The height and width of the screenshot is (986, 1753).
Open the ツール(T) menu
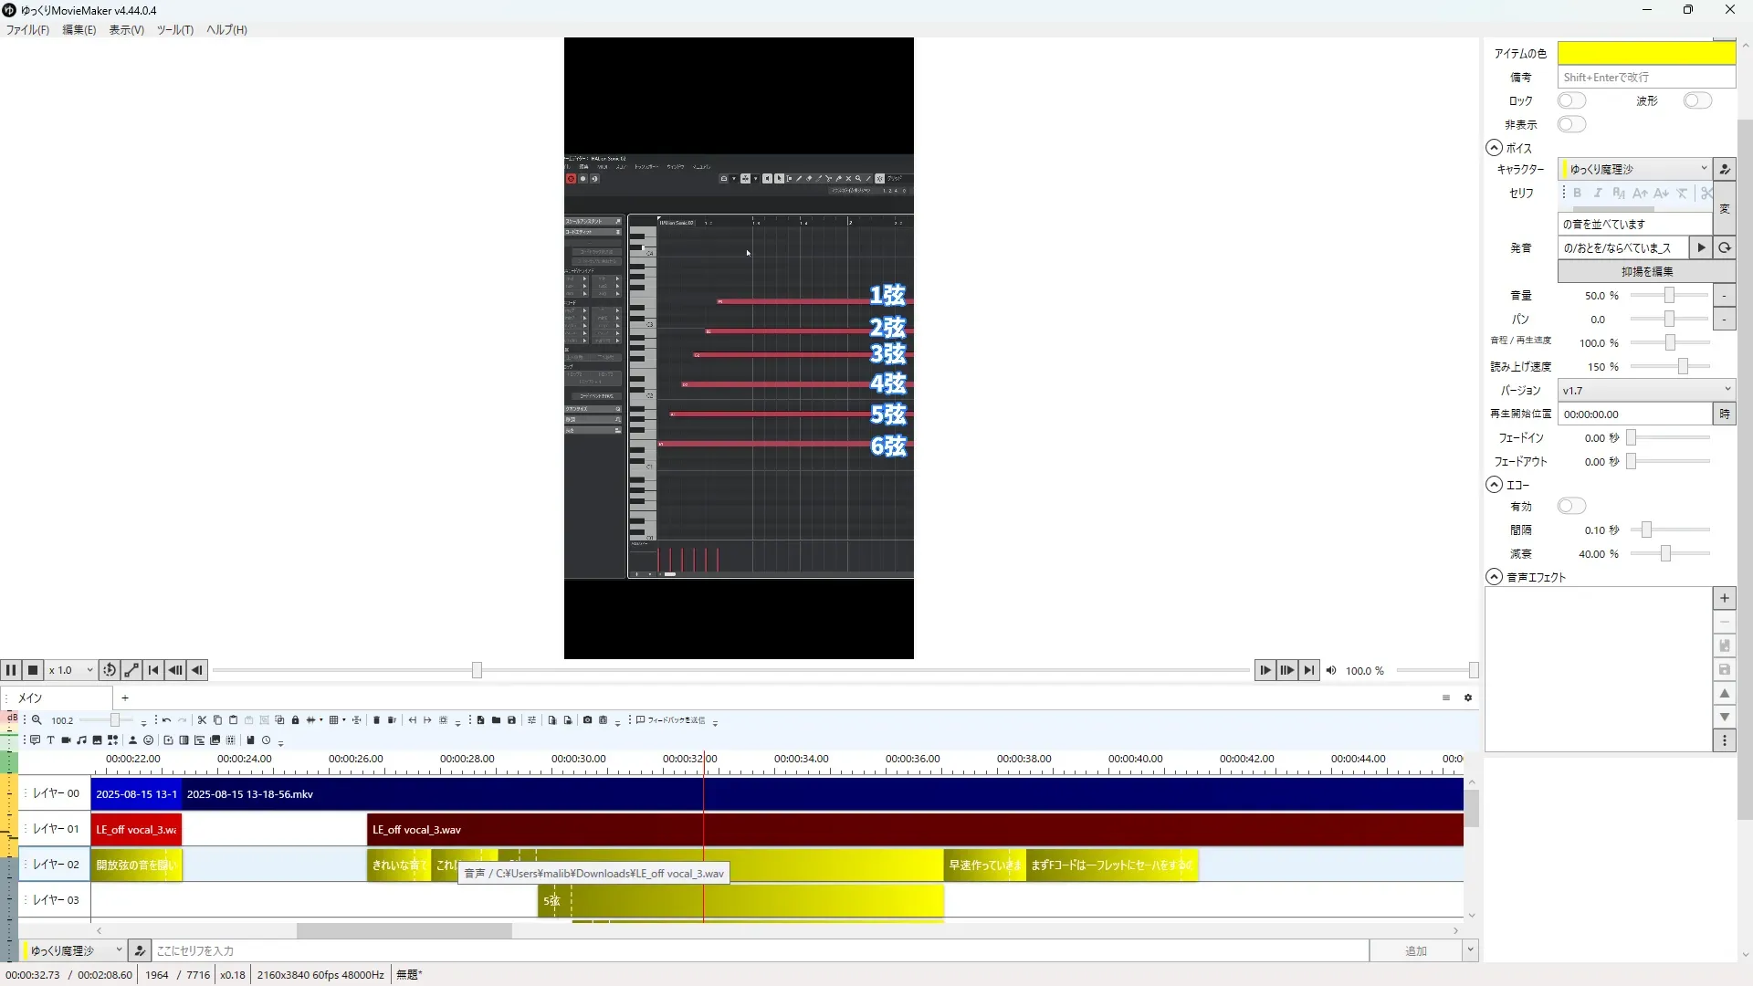click(174, 29)
